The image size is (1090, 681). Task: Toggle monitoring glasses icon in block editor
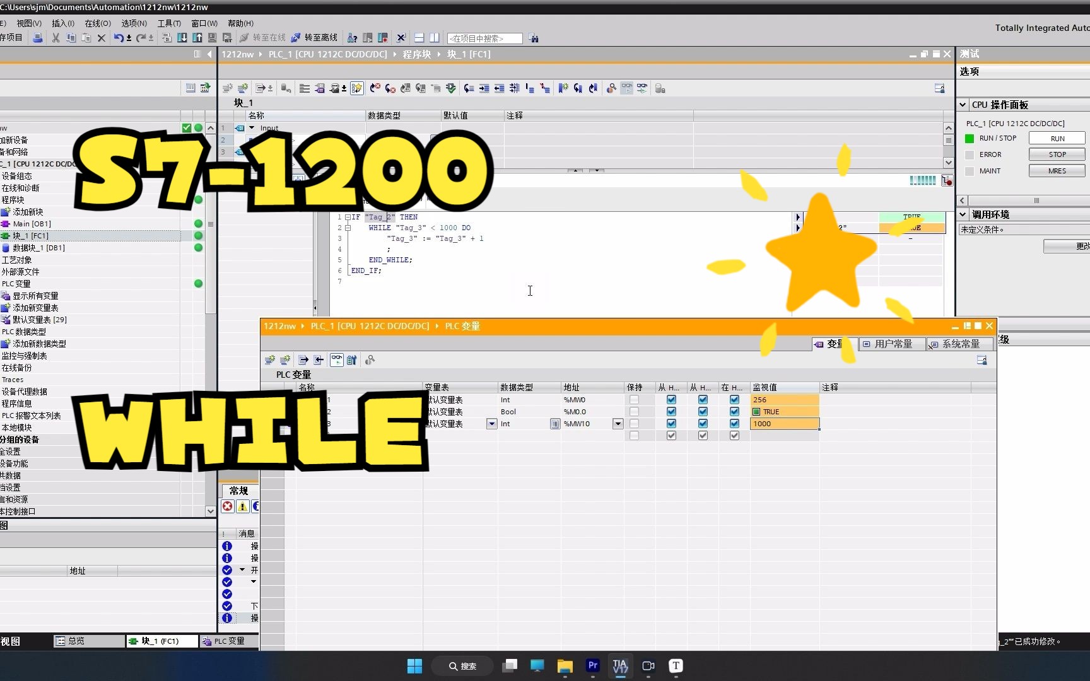coord(626,88)
